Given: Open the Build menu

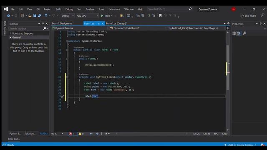Looking at the screenshot, I should (58, 9).
